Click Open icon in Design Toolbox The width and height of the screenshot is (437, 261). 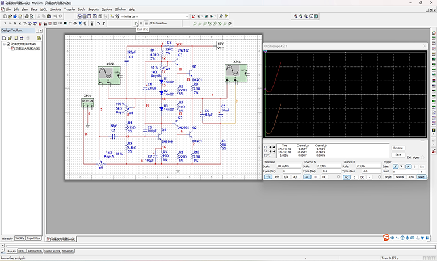(10, 38)
